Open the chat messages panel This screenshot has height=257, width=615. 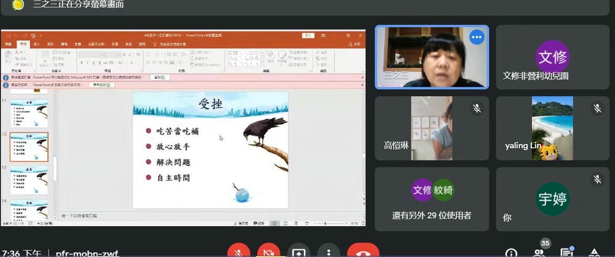pos(566,252)
